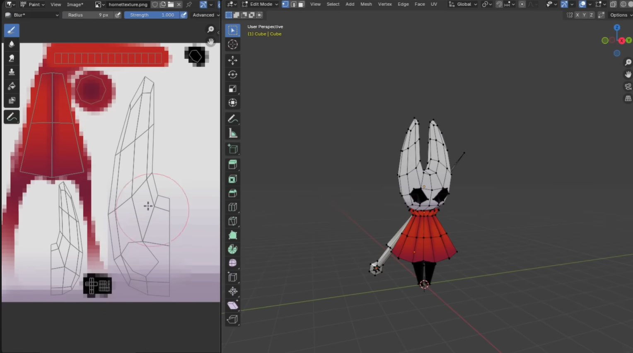Choose the Move tool in the 3D viewport
Image resolution: width=633 pixels, height=353 pixels.
(232, 60)
